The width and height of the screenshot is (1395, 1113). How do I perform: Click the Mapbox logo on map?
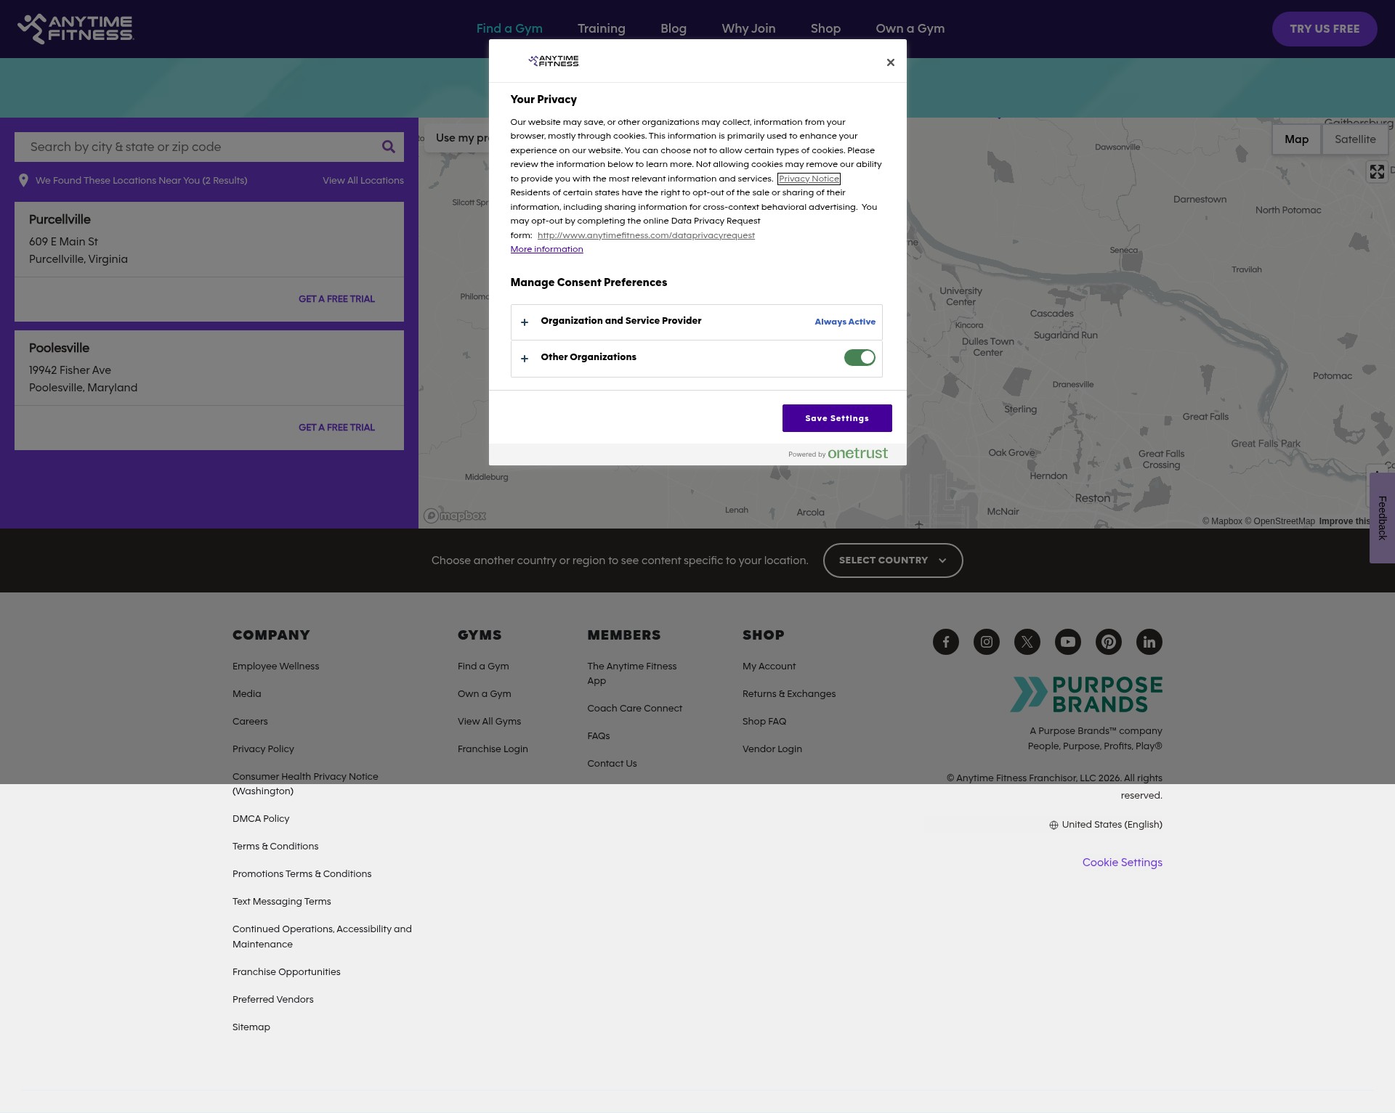[455, 515]
